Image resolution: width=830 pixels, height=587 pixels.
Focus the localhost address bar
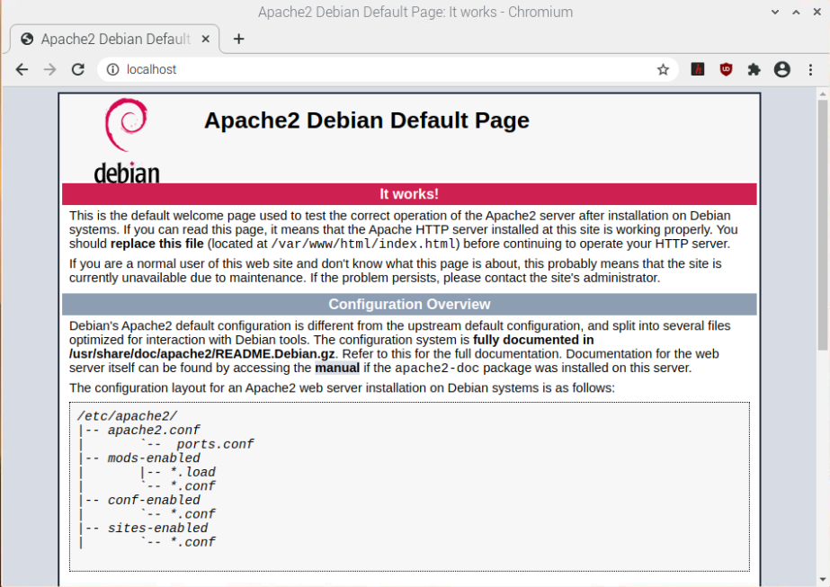(388, 69)
